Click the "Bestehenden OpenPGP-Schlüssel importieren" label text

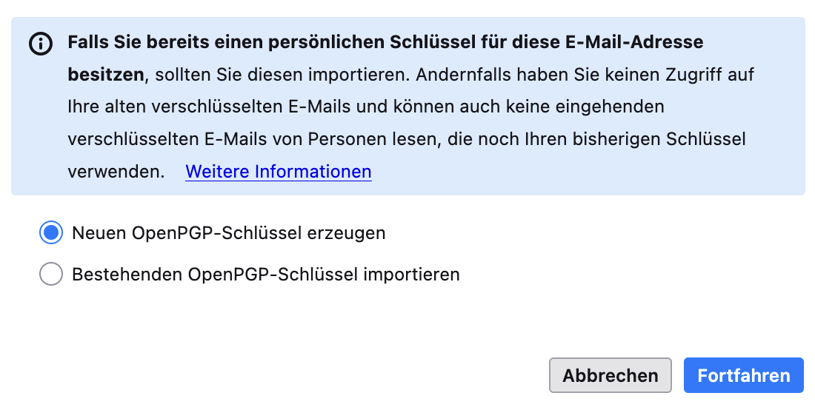click(x=265, y=275)
